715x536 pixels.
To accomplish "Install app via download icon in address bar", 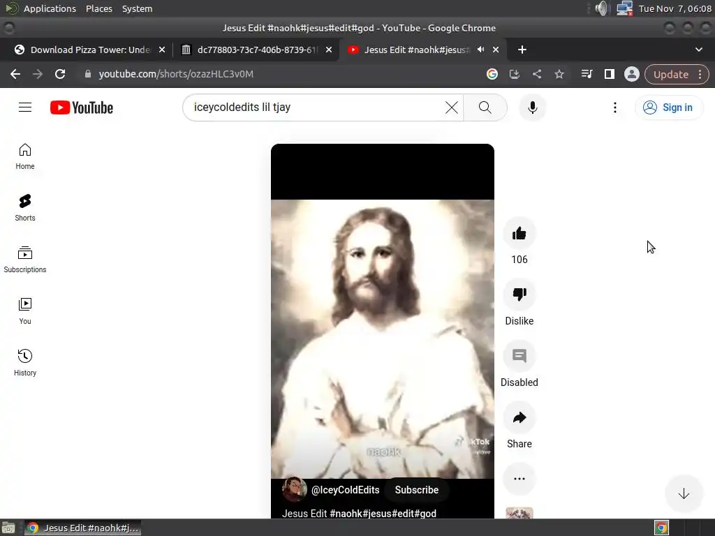I will [x=515, y=74].
